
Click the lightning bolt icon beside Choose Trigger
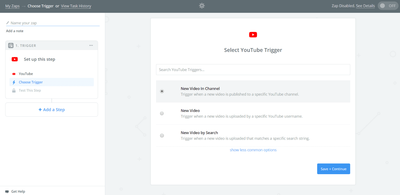(x=14, y=82)
